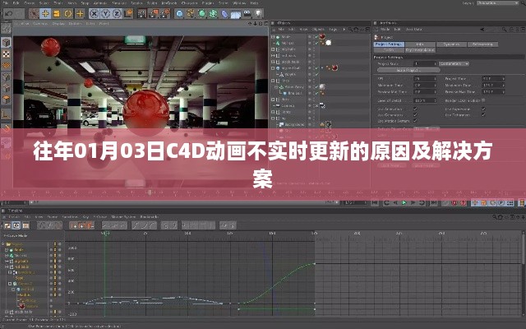Click the go to start button
526x329 pixels.
pos(375,203)
